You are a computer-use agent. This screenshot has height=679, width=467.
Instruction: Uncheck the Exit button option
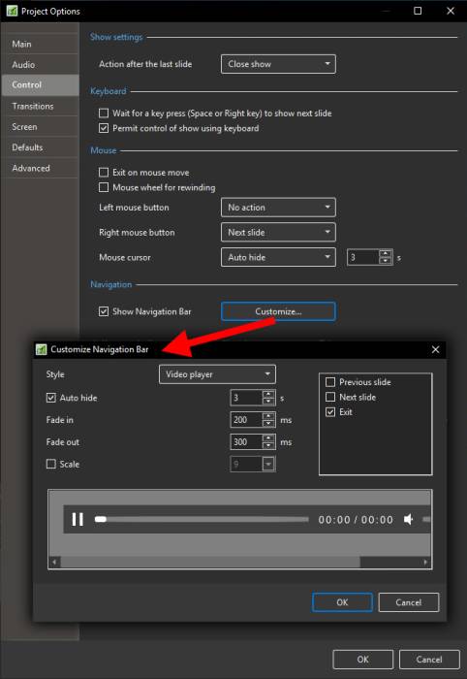(x=330, y=412)
